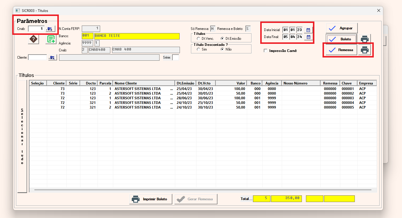Click the printer icon beside Remessa
This screenshot has width=402, height=218.
[364, 50]
